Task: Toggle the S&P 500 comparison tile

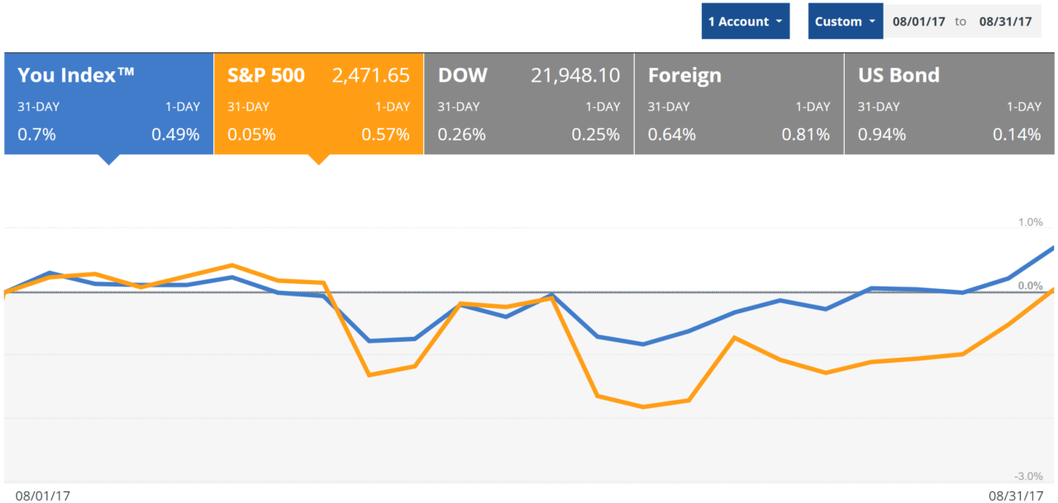Action: tap(318, 103)
